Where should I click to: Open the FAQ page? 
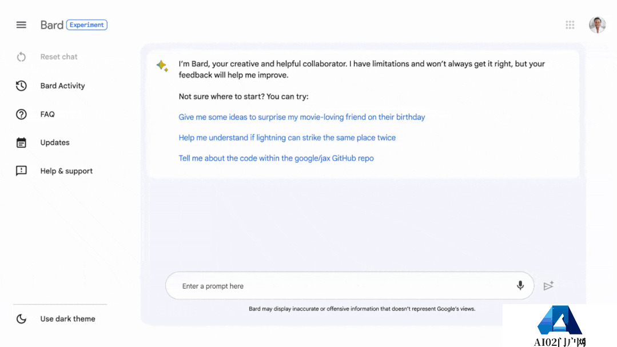(47, 114)
